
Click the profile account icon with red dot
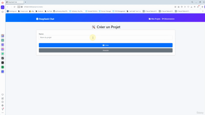click(198, 7)
